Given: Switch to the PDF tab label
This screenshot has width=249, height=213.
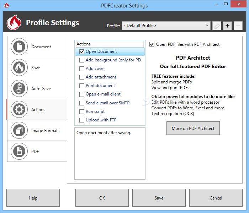Looking at the screenshot, I should pos(35,151).
